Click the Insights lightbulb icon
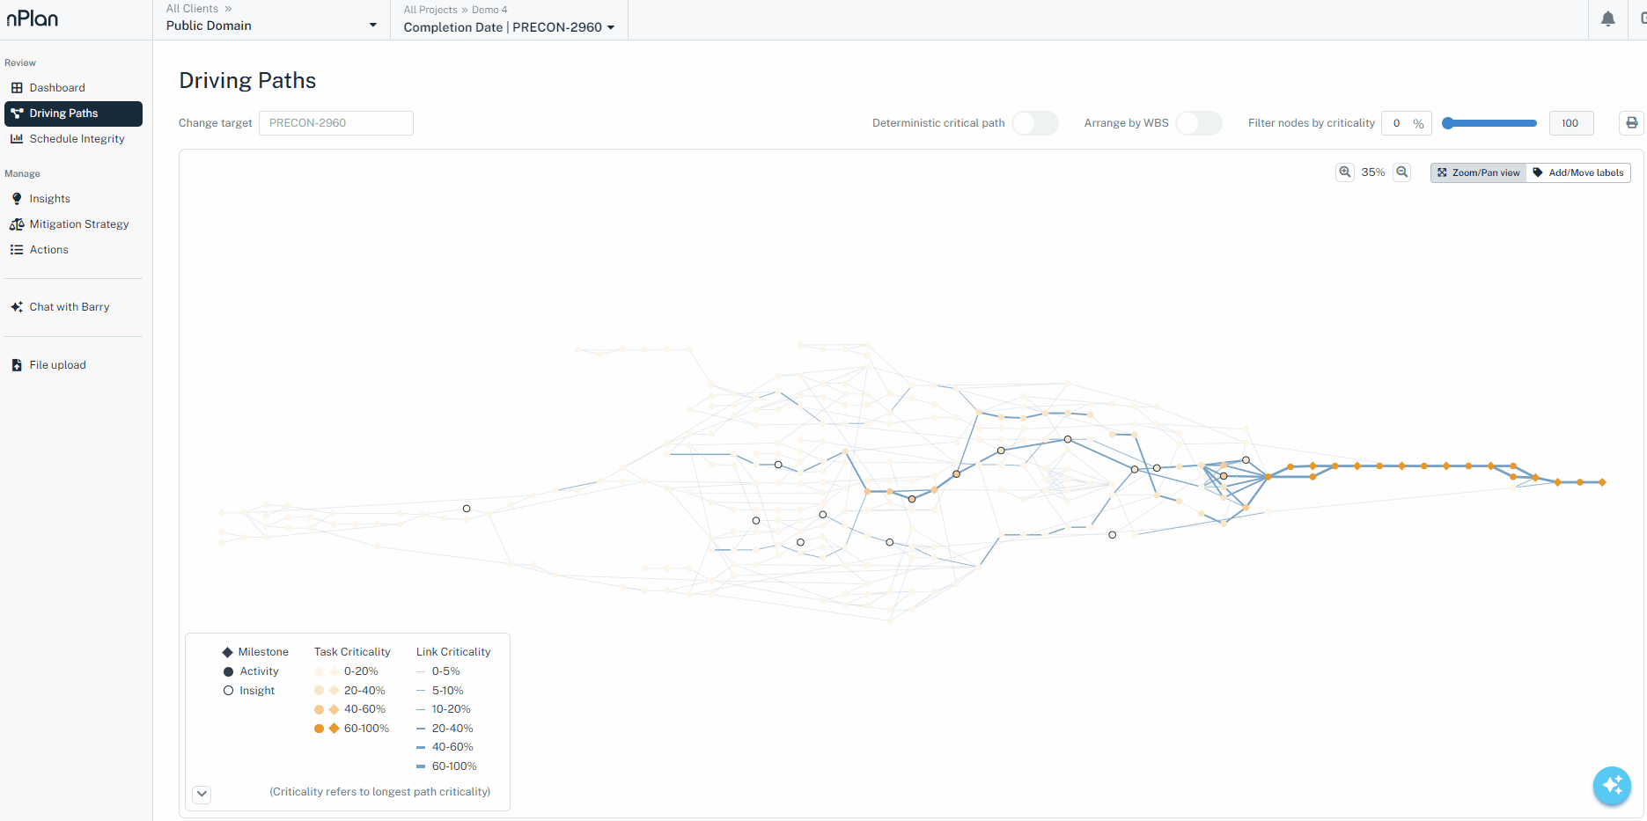The width and height of the screenshot is (1647, 821). coord(18,198)
